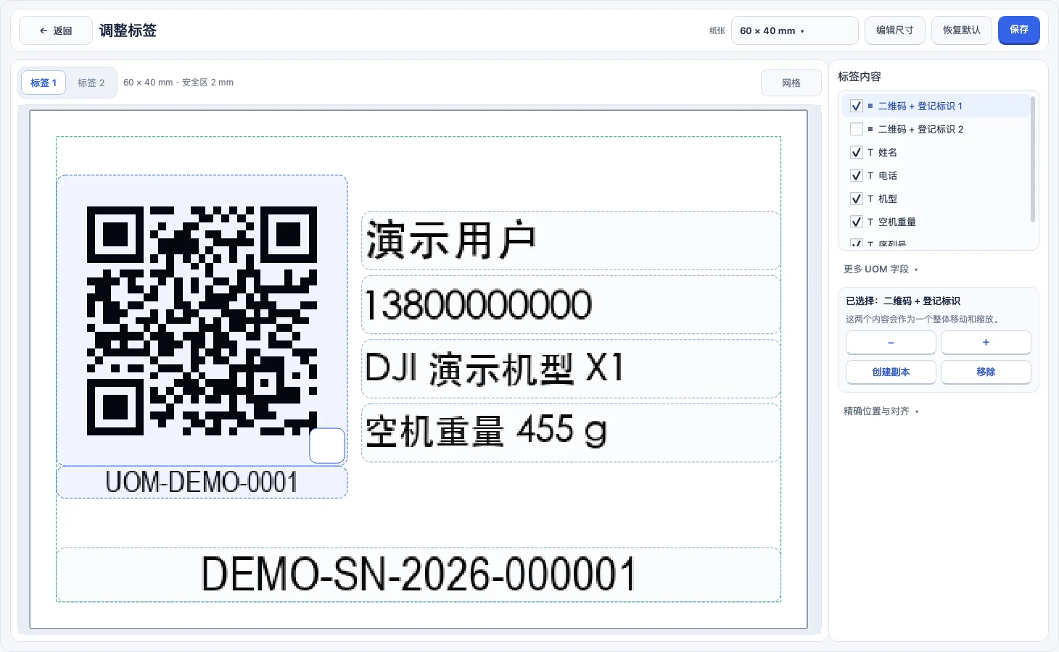Open the 60 × 40 mm paper dropdown
Image resolution: width=1059 pixels, height=652 pixels.
[794, 30]
